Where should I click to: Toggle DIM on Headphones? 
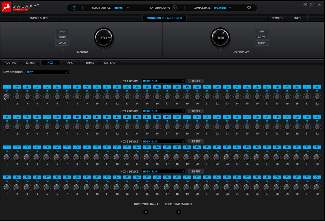coord(261,31)
